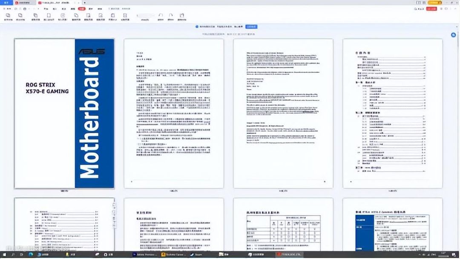This screenshot has height=259, width=460.
Task: Click the blank-page insert icon in the ribbon
Action: point(50,16)
